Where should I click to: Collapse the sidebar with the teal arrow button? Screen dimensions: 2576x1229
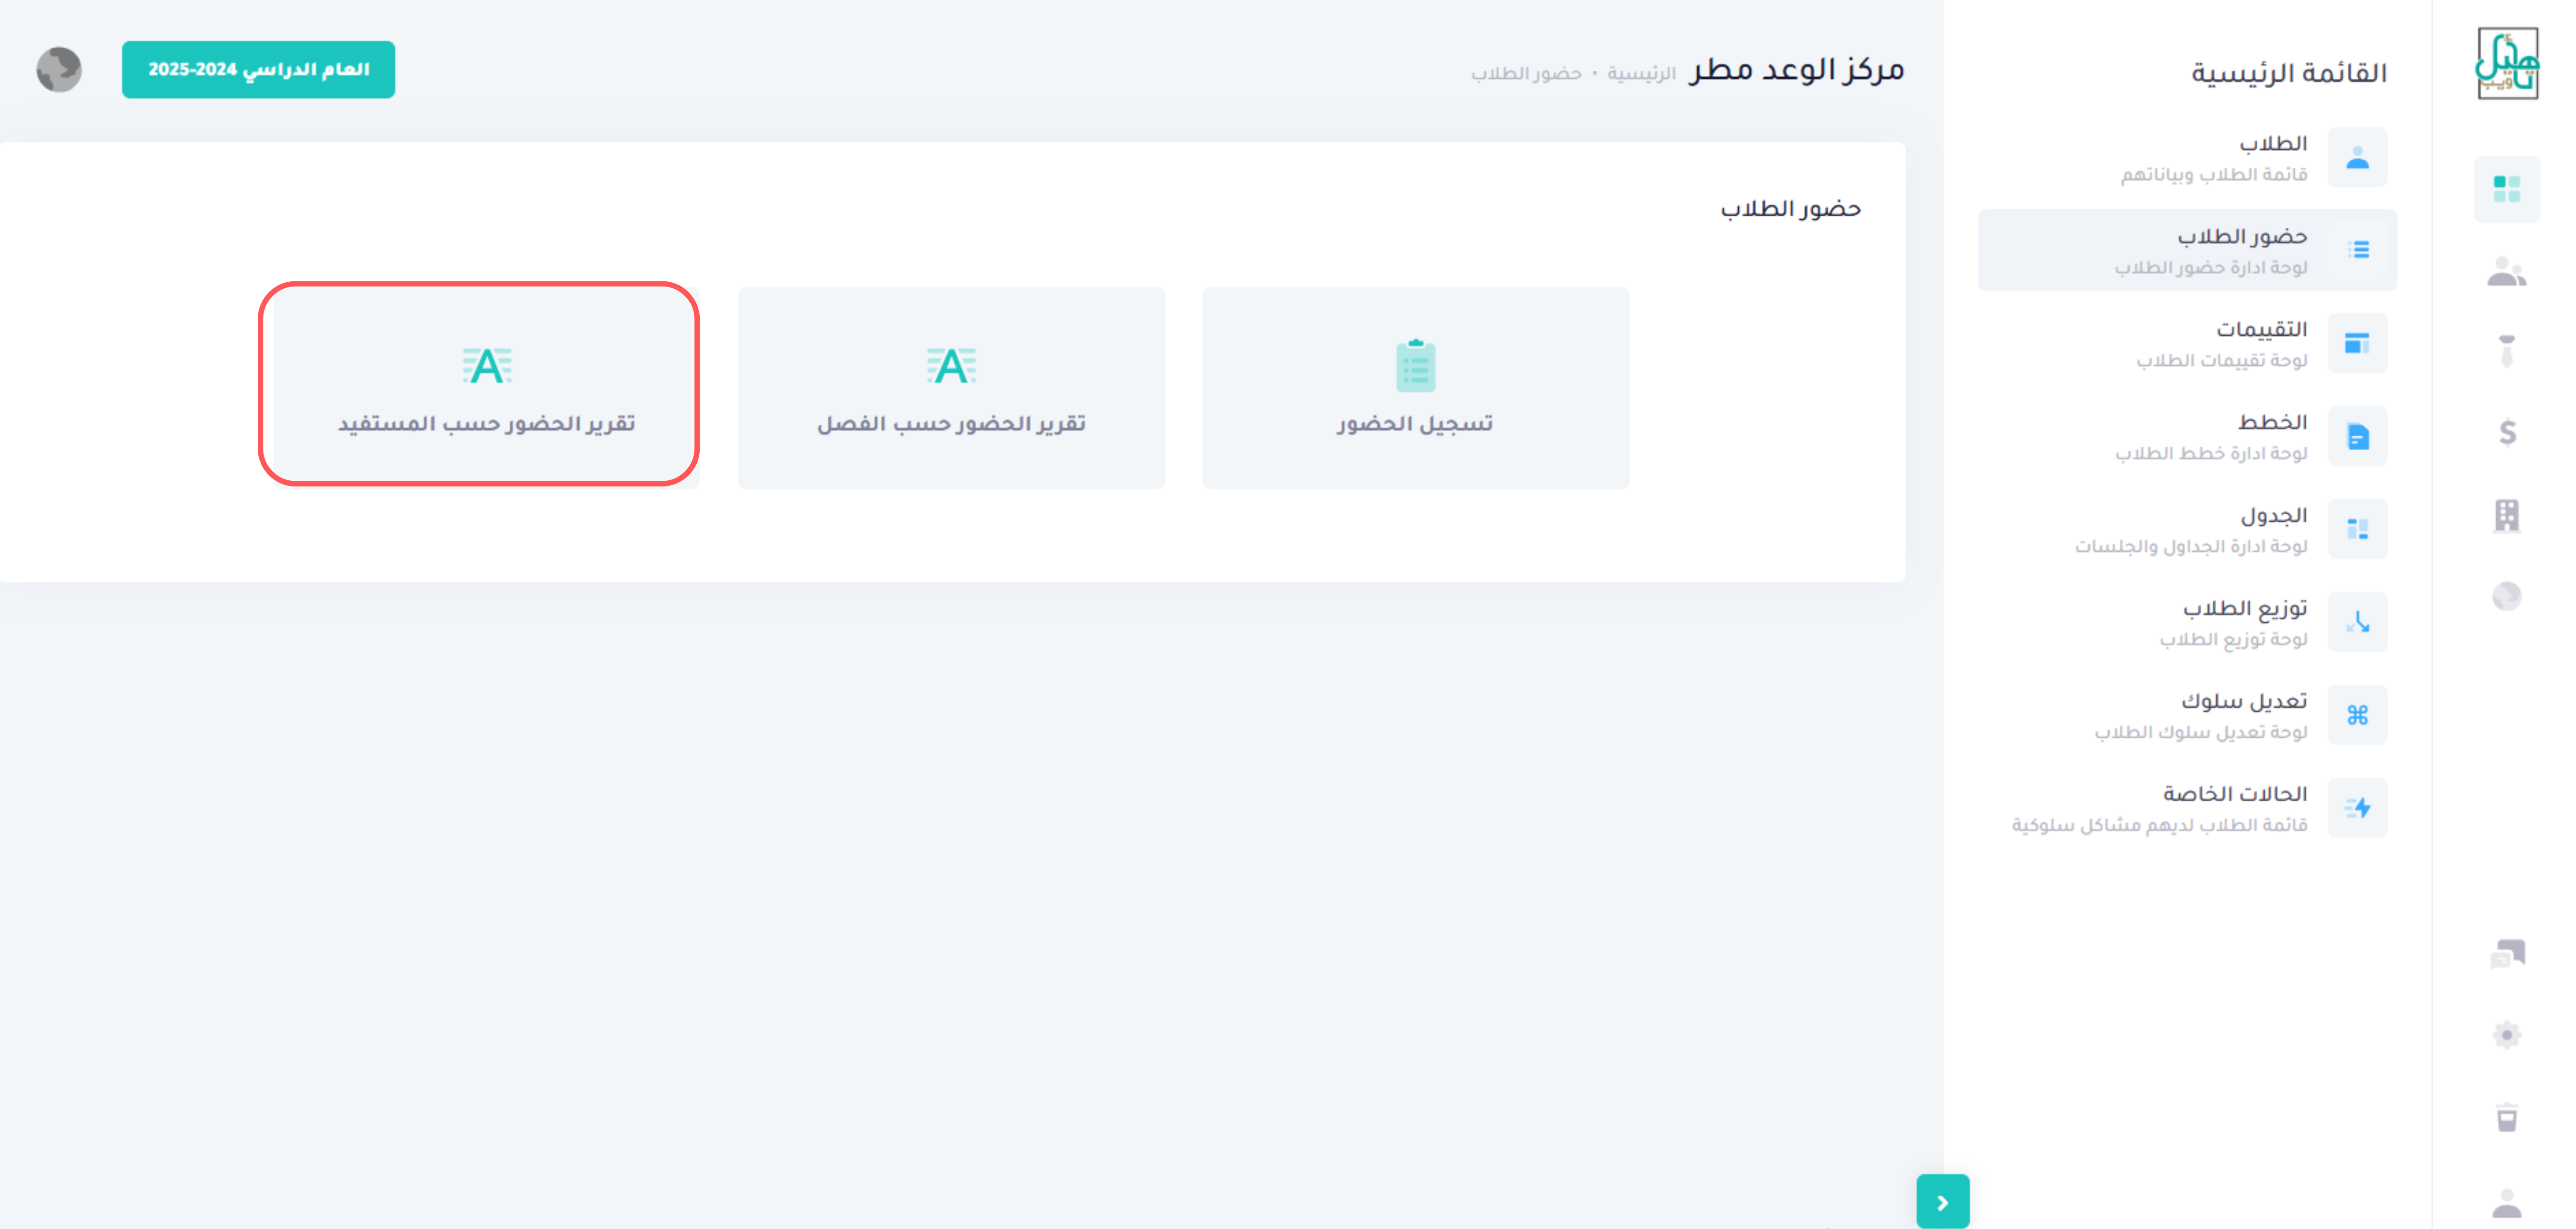pyautogui.click(x=1942, y=1201)
